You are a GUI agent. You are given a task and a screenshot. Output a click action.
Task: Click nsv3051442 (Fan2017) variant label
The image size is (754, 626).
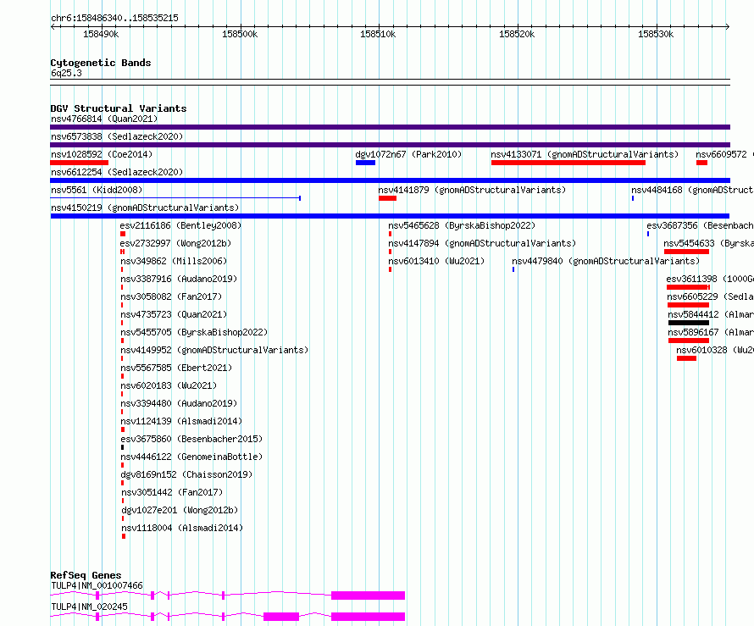click(172, 492)
